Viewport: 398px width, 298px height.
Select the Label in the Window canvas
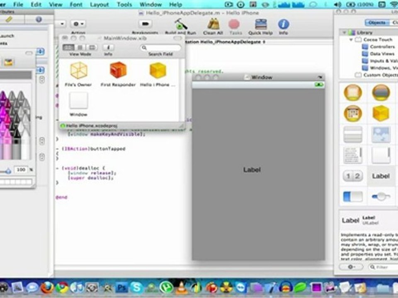(252, 170)
